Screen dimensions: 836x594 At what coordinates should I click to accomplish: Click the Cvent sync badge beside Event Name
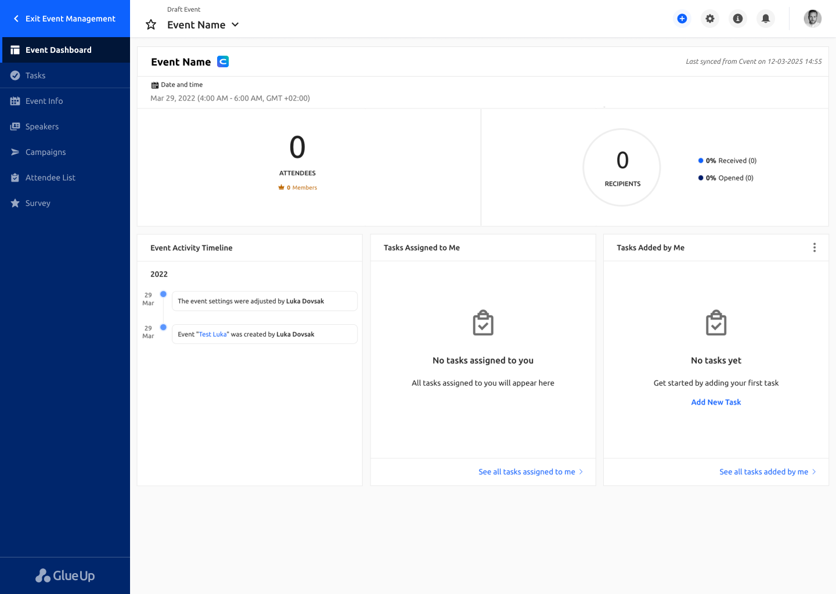coord(223,61)
